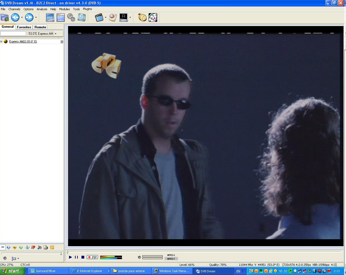Expand the Internet Explorer taskbar group arrow
Image resolution: width=346 pixels, height=275 pixels.
coord(109,271)
